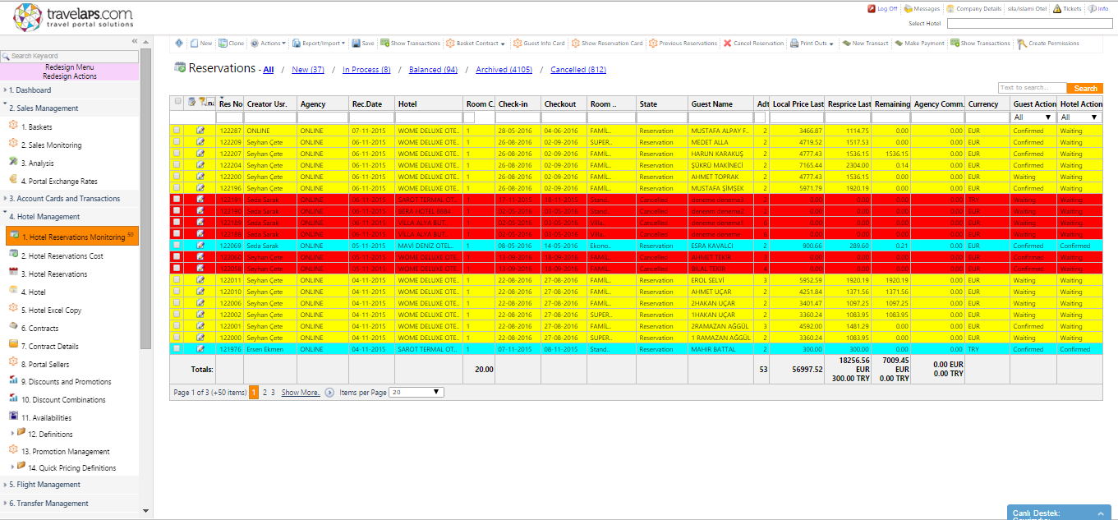Collapse the sidebar with double chevron

(135, 41)
